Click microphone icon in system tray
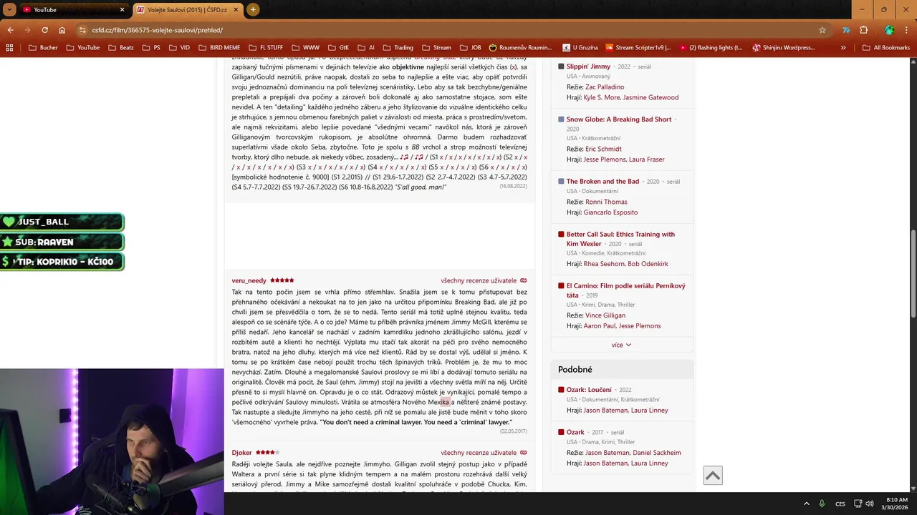The width and height of the screenshot is (917, 515). click(x=822, y=504)
